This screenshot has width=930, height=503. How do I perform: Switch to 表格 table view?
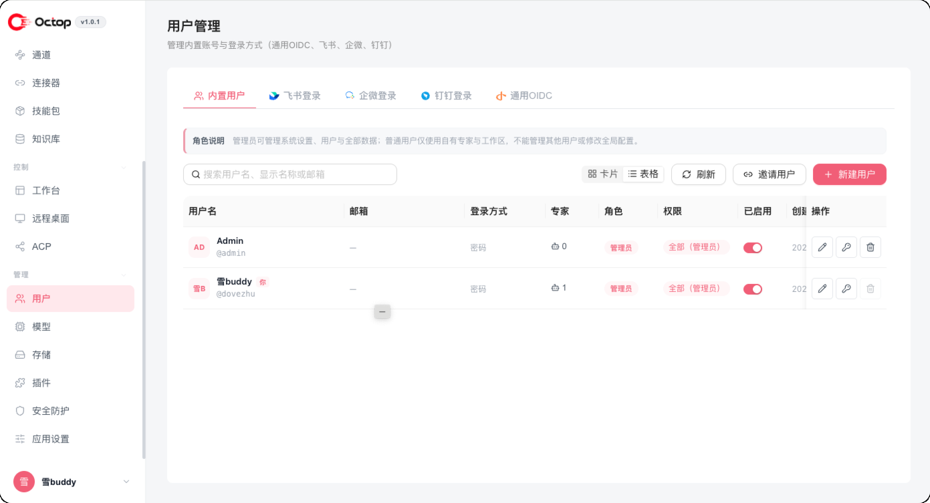tap(643, 174)
